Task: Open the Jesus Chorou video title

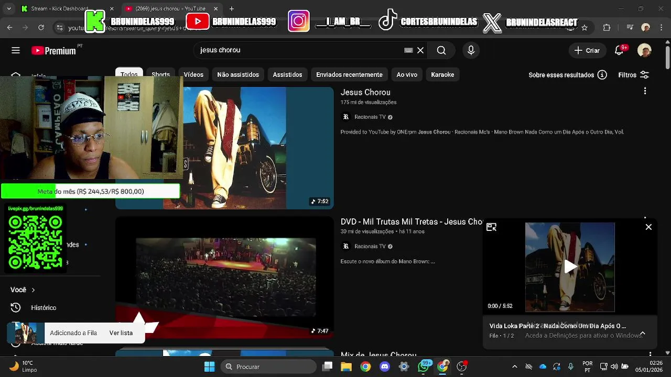Action: point(365,92)
